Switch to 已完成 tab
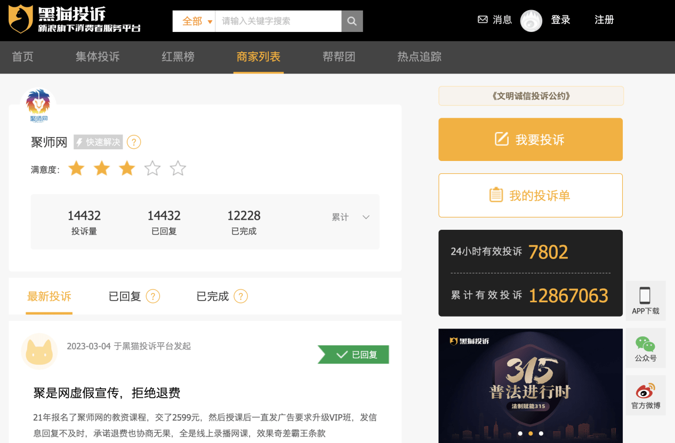This screenshot has width=675, height=443. [x=213, y=296]
